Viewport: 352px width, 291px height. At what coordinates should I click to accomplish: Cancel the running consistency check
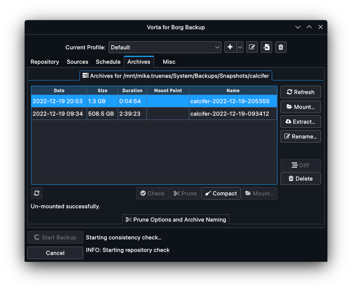click(x=55, y=253)
